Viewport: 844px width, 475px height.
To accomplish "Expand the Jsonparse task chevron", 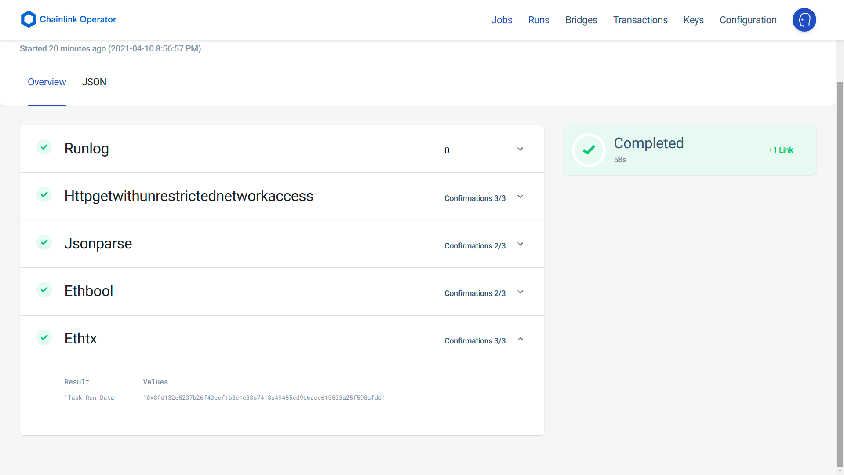I will 520,244.
